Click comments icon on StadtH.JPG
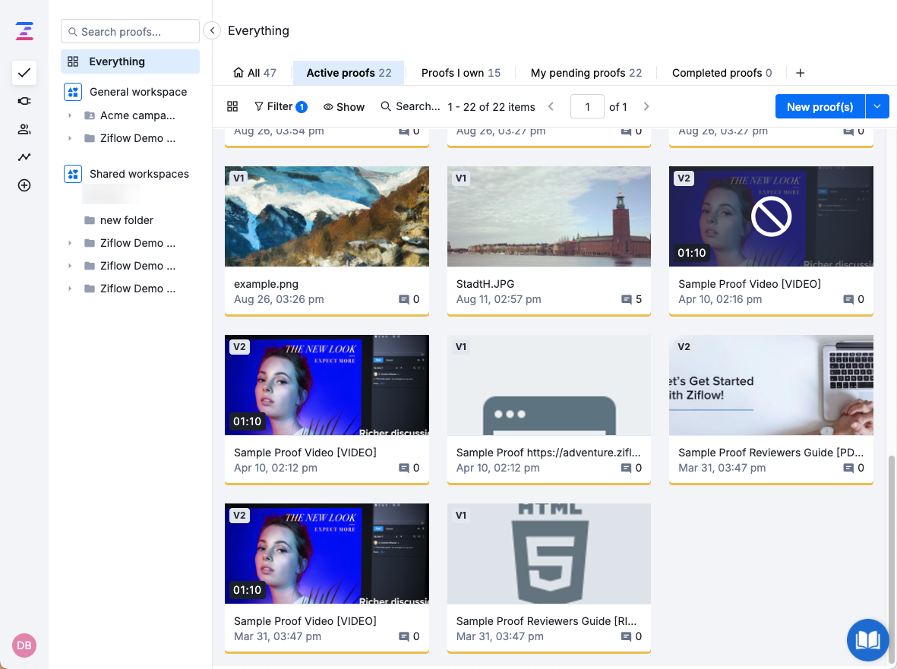 (627, 299)
